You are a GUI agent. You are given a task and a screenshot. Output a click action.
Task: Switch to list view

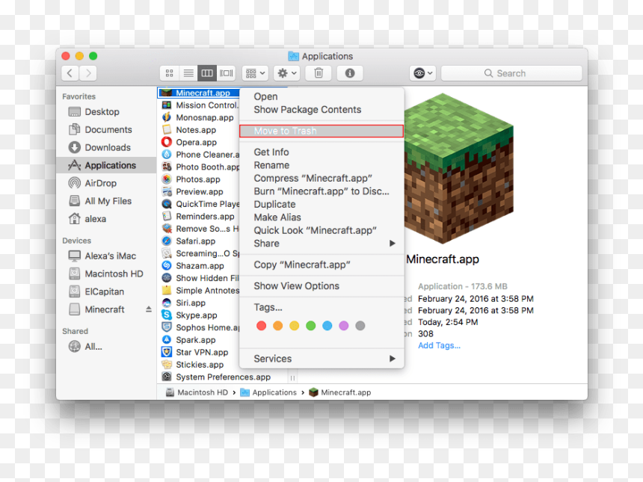[x=188, y=73]
